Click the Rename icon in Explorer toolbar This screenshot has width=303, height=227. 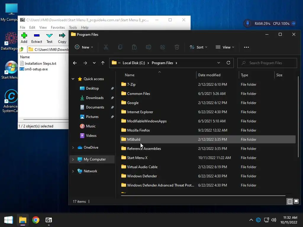tap(149, 47)
